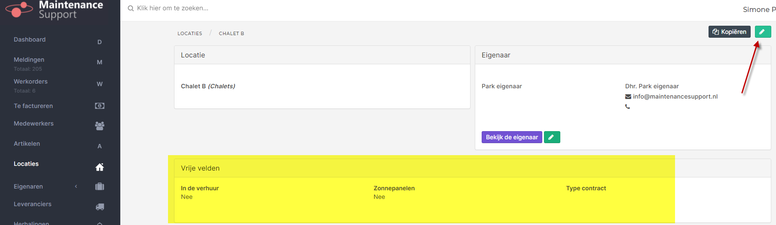
Task: Open Medewerkers in sidebar
Action: pos(34,123)
